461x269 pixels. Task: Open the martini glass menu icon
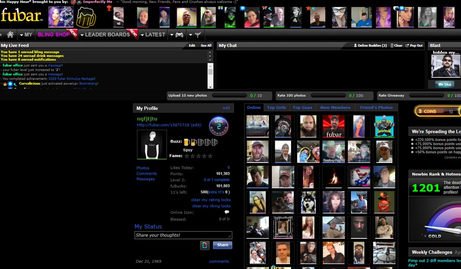click(197, 35)
